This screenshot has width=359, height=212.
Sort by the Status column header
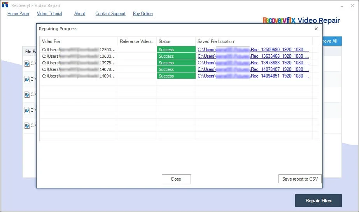point(176,41)
